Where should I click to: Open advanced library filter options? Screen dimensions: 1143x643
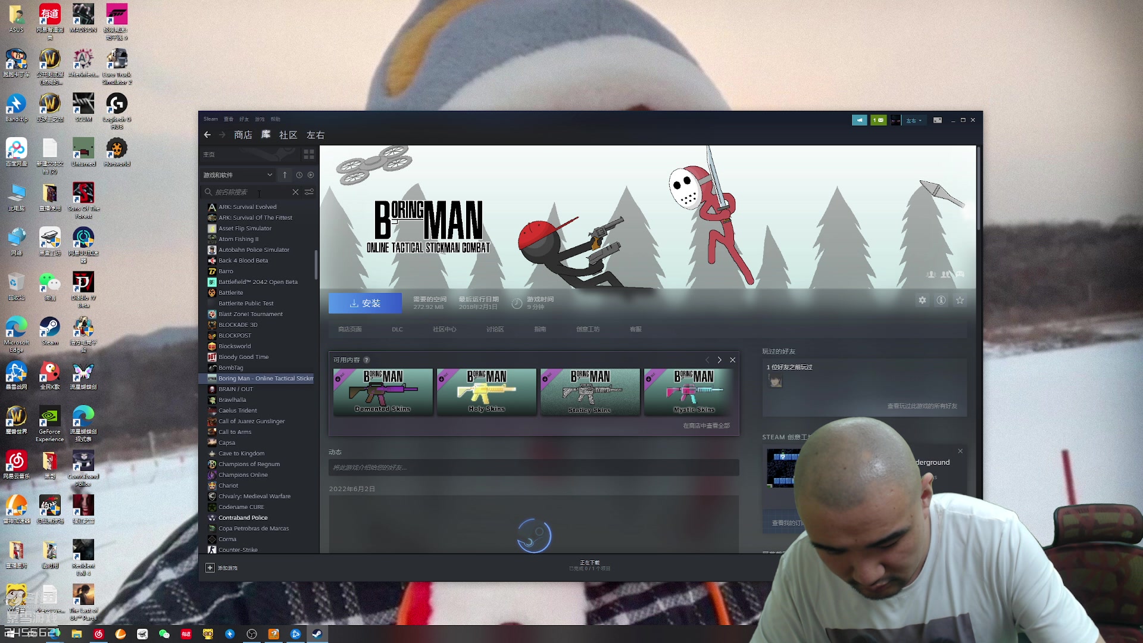click(x=309, y=192)
